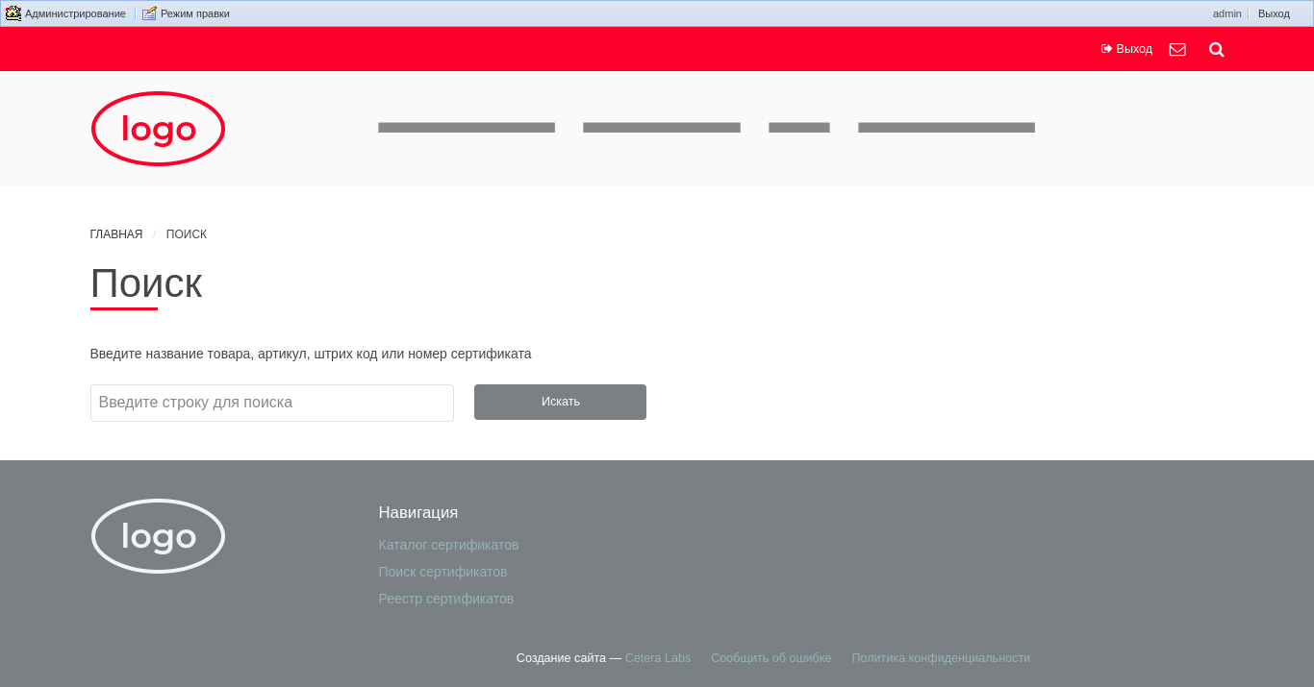This screenshot has width=1314, height=687.
Task: Open Поиск сертификатов footer link
Action: click(442, 572)
